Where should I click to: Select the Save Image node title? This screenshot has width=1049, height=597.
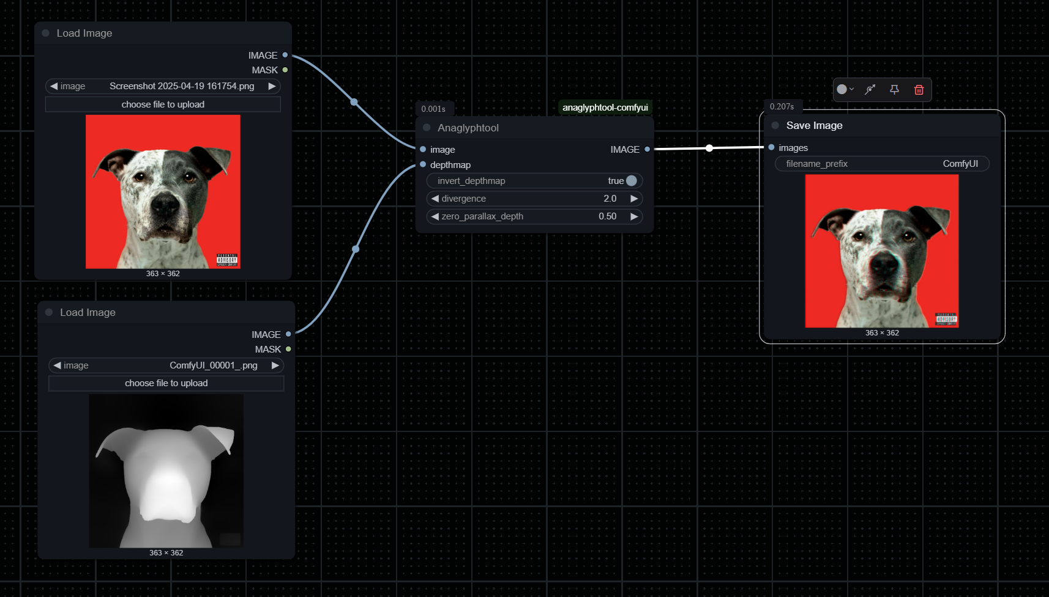pyautogui.click(x=815, y=125)
